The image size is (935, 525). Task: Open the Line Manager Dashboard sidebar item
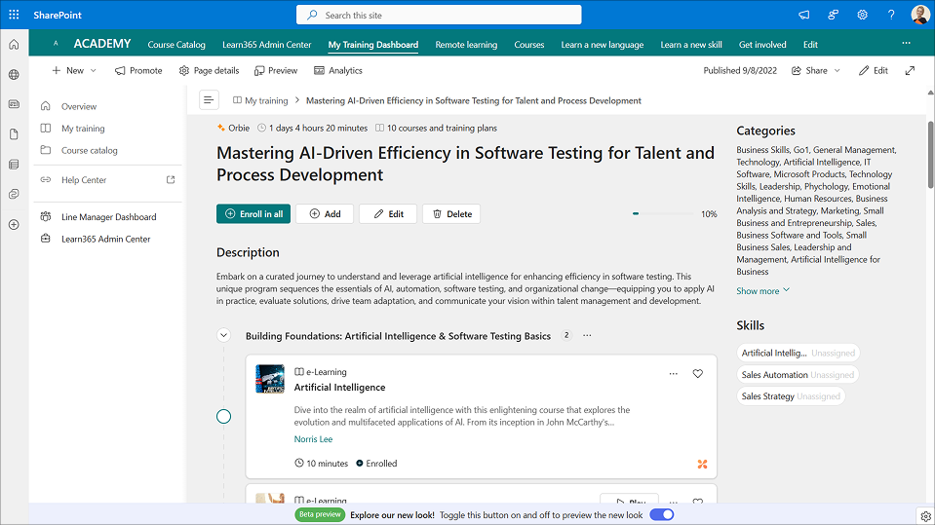click(x=108, y=217)
